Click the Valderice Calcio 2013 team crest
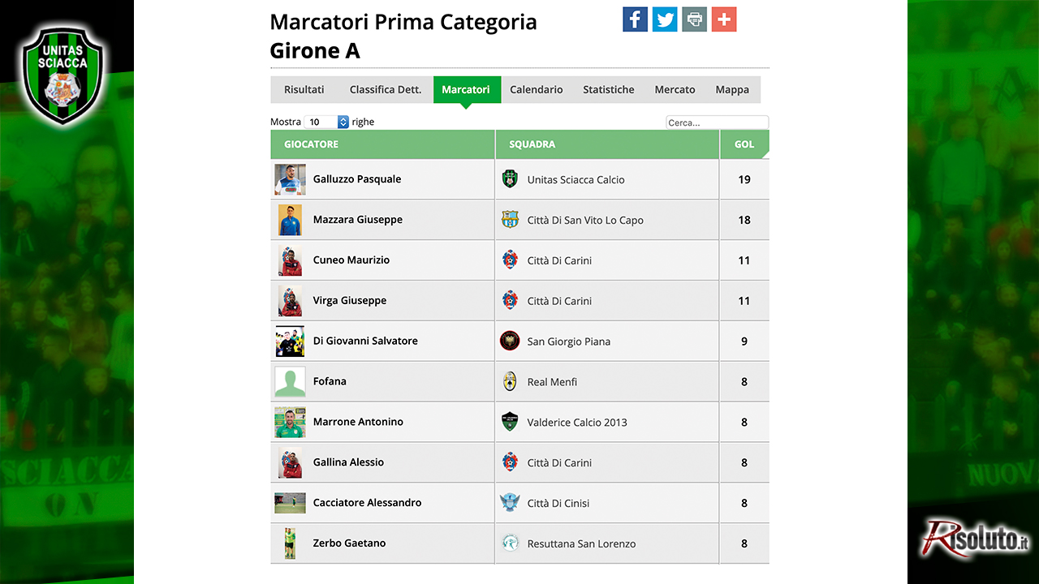The image size is (1039, 584). tap(510, 422)
